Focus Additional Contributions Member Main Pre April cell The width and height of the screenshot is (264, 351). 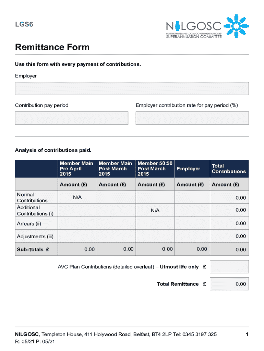click(x=77, y=210)
